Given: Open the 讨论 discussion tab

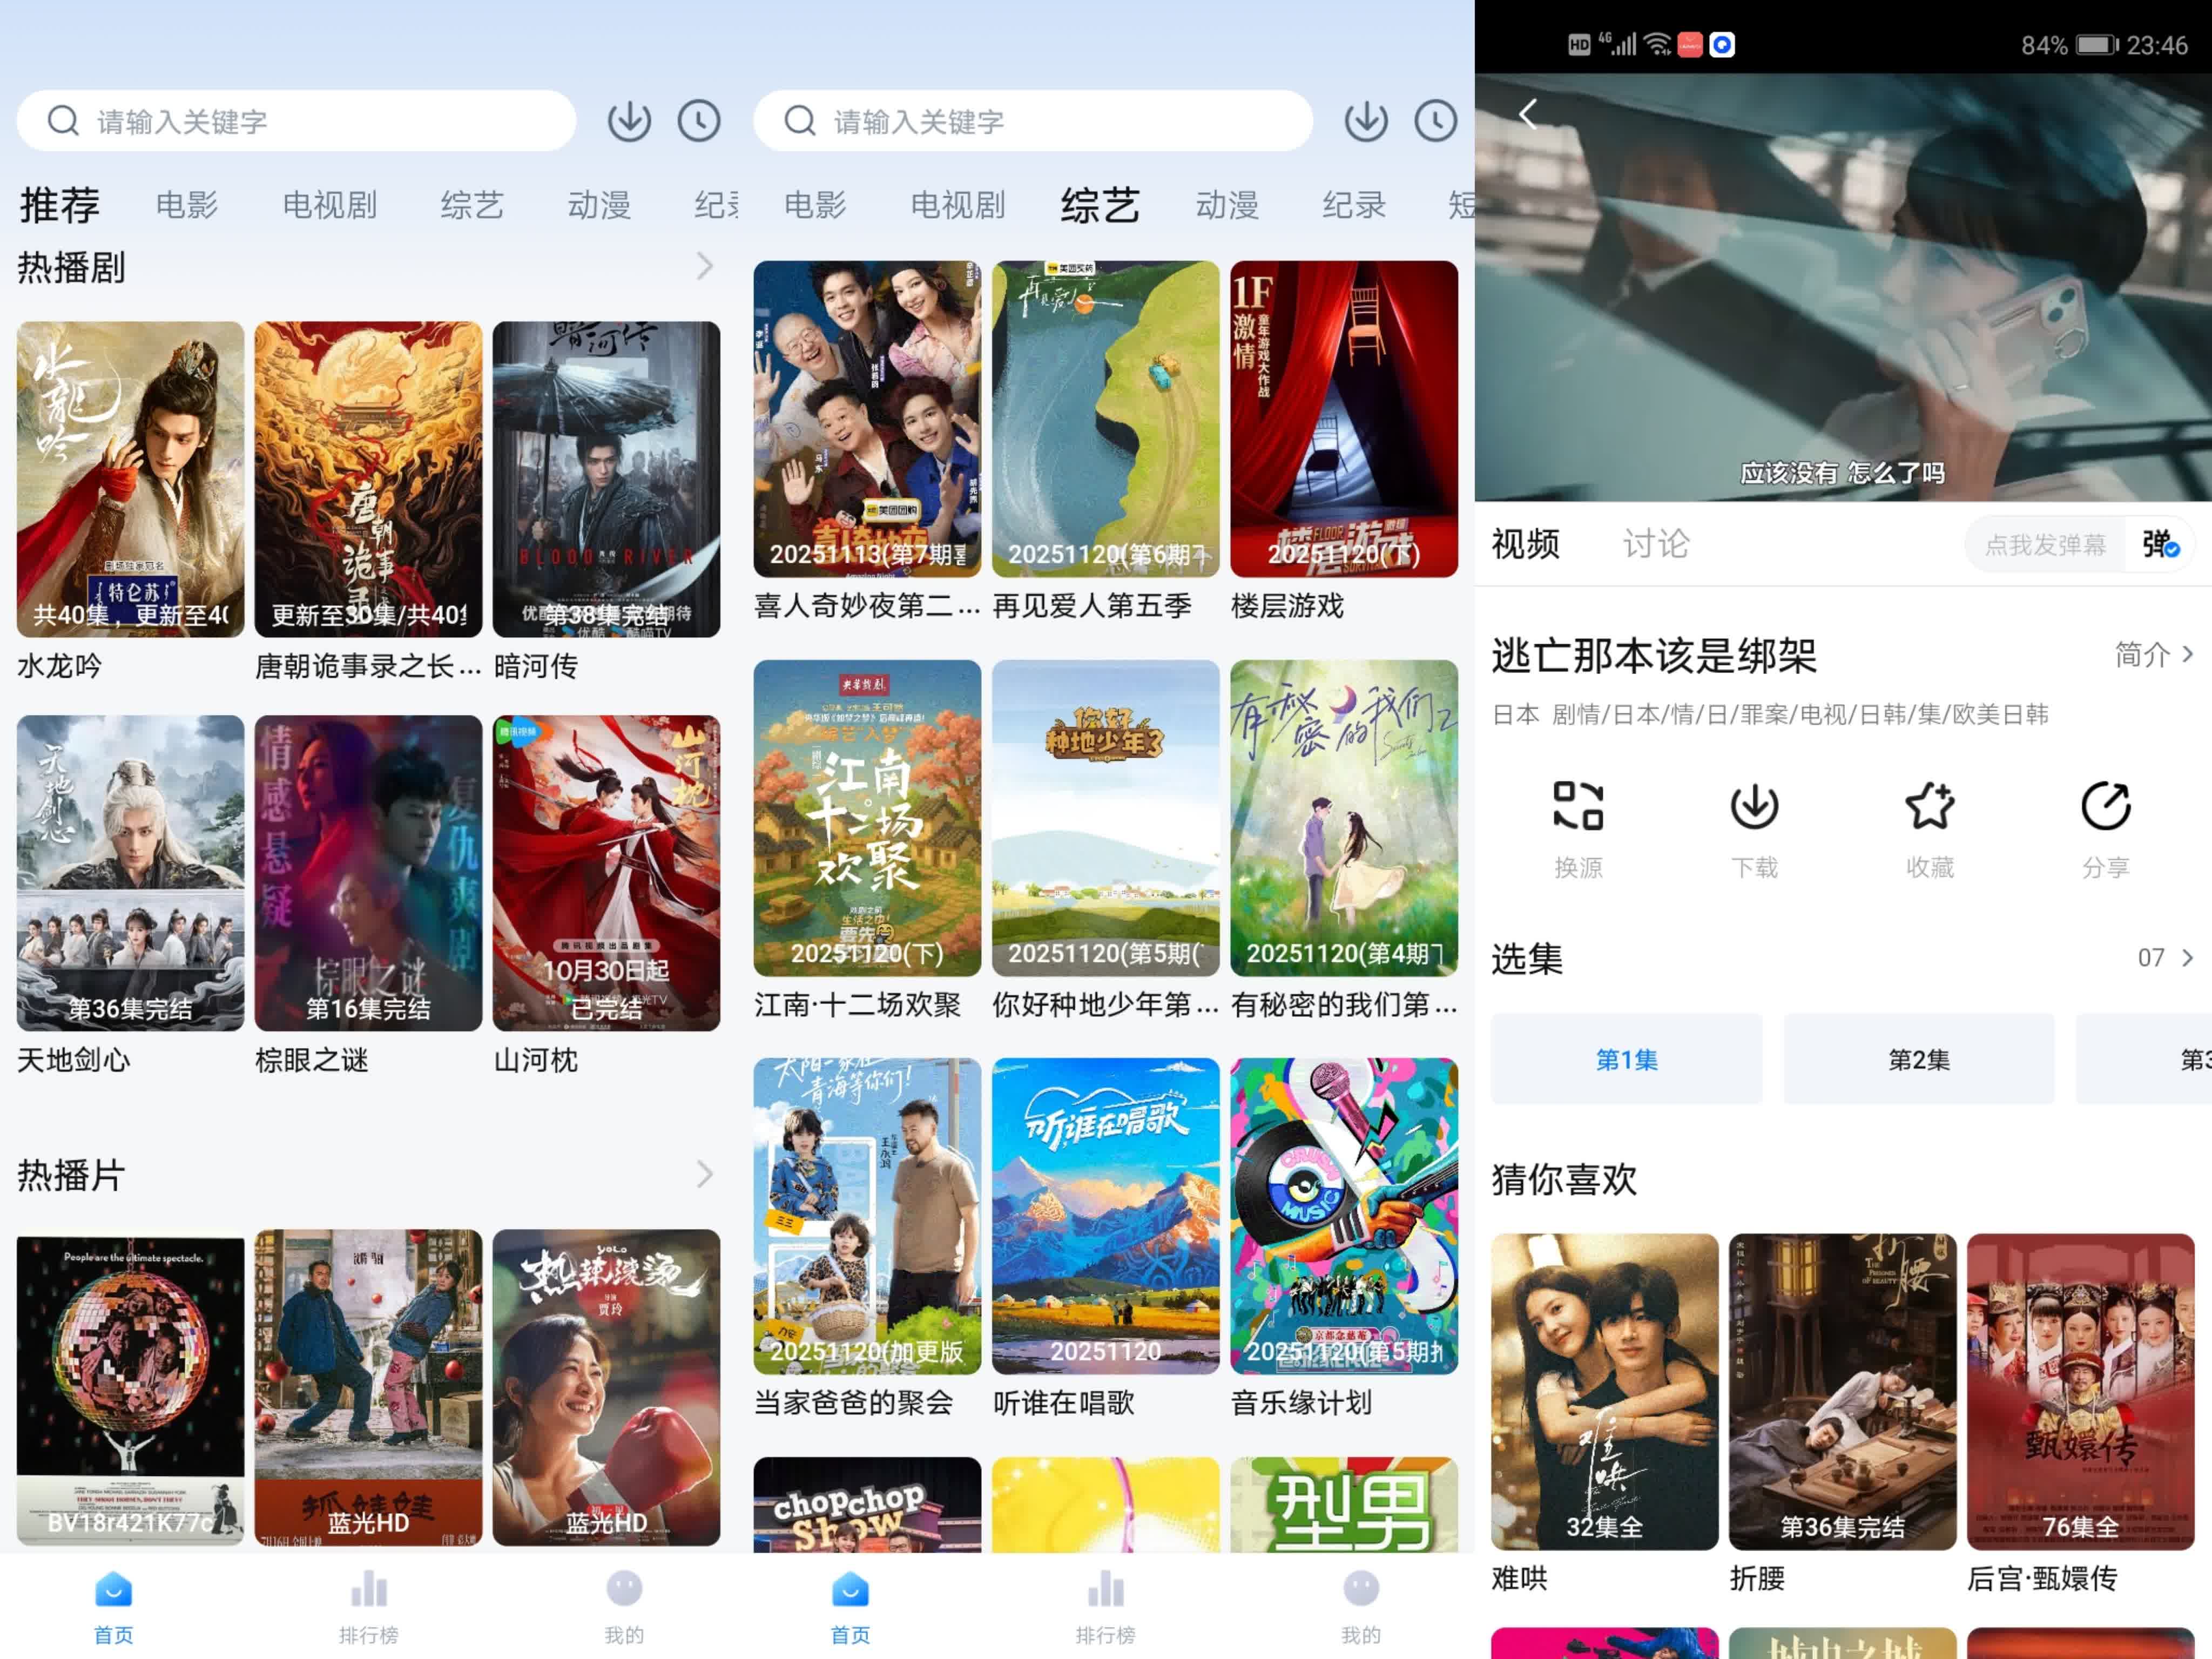Looking at the screenshot, I should point(1655,544).
